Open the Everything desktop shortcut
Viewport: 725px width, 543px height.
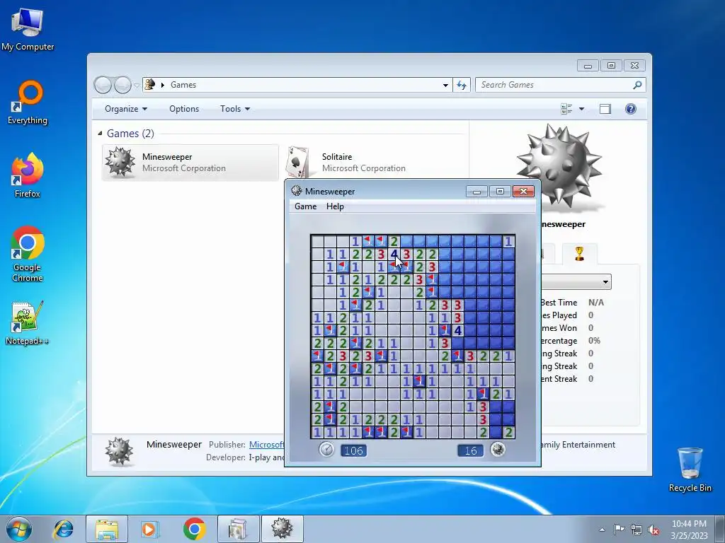(28, 103)
